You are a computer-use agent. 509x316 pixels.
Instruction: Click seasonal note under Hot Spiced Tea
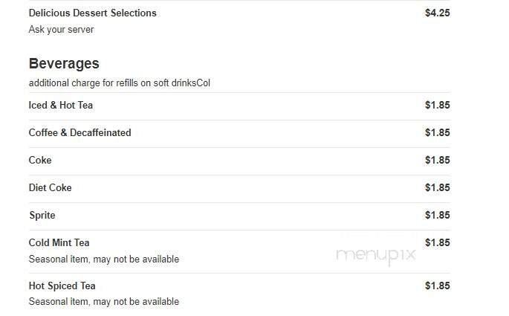point(103,302)
